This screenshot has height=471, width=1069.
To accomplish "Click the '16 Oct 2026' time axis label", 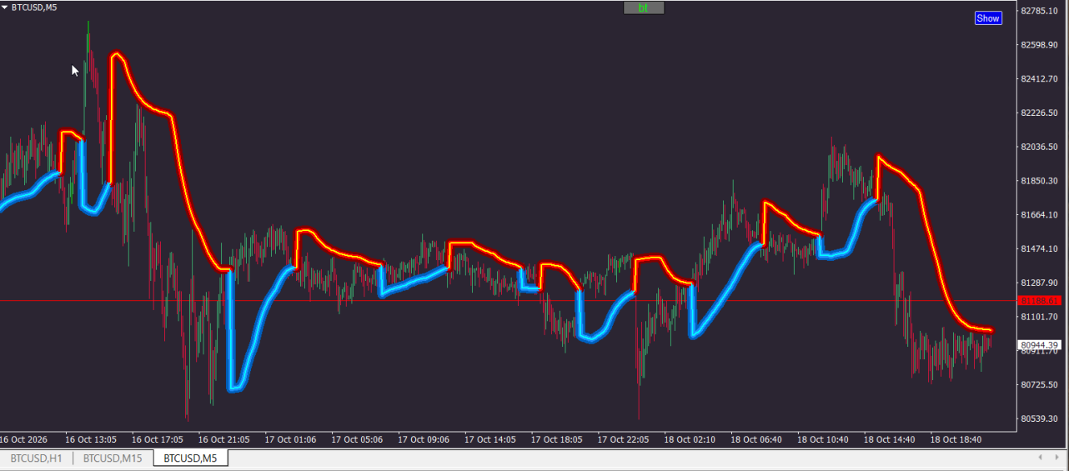I will coord(24,439).
